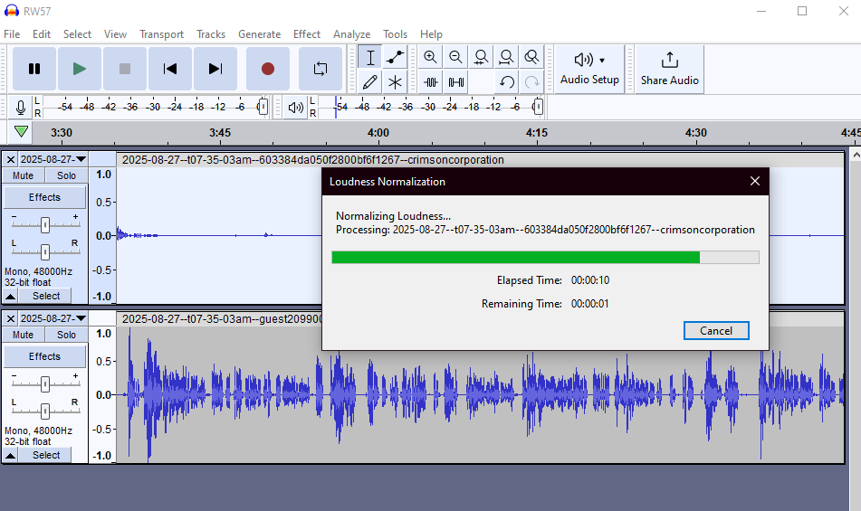861x511 pixels.
Task: Adjust the recording level slider handle
Action: [263, 107]
